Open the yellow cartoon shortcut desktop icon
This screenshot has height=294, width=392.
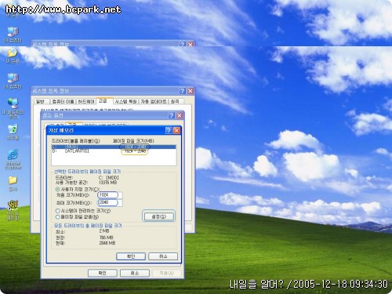tap(13, 210)
